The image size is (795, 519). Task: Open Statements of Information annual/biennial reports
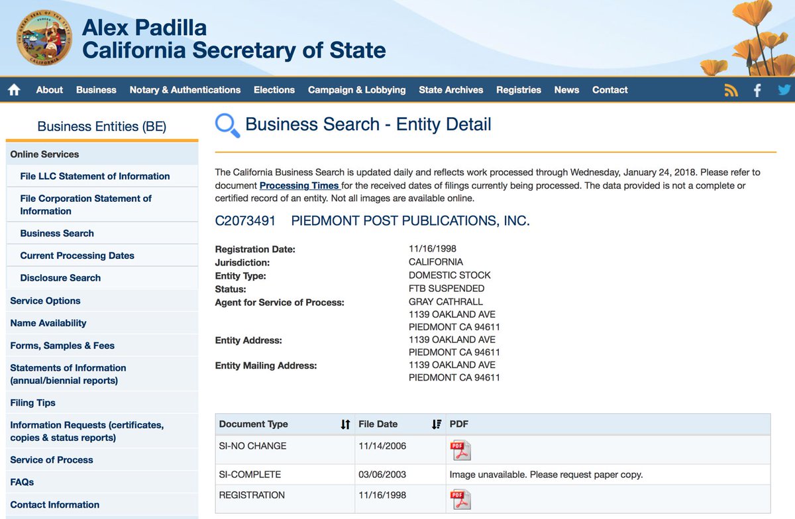(68, 374)
